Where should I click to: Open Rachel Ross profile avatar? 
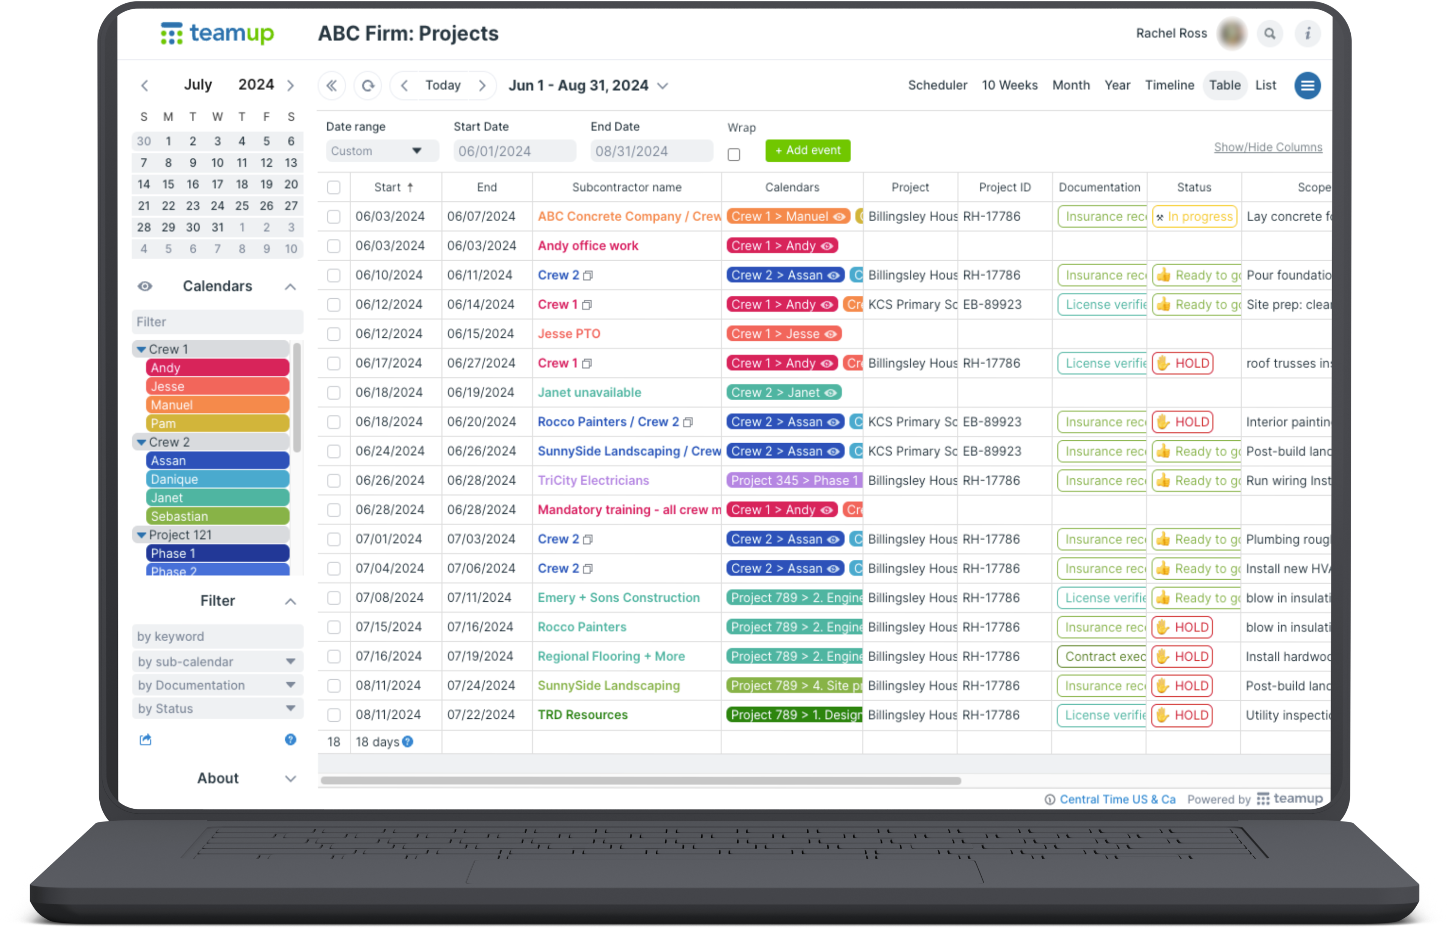(1231, 34)
